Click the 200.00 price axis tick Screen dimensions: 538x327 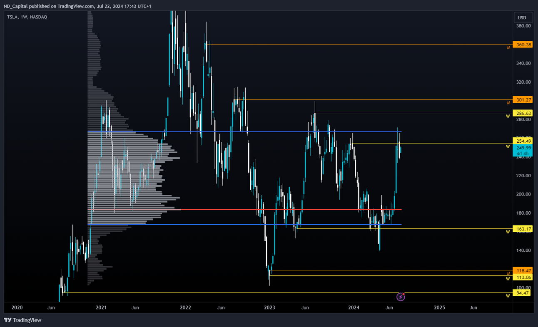tap(524, 194)
